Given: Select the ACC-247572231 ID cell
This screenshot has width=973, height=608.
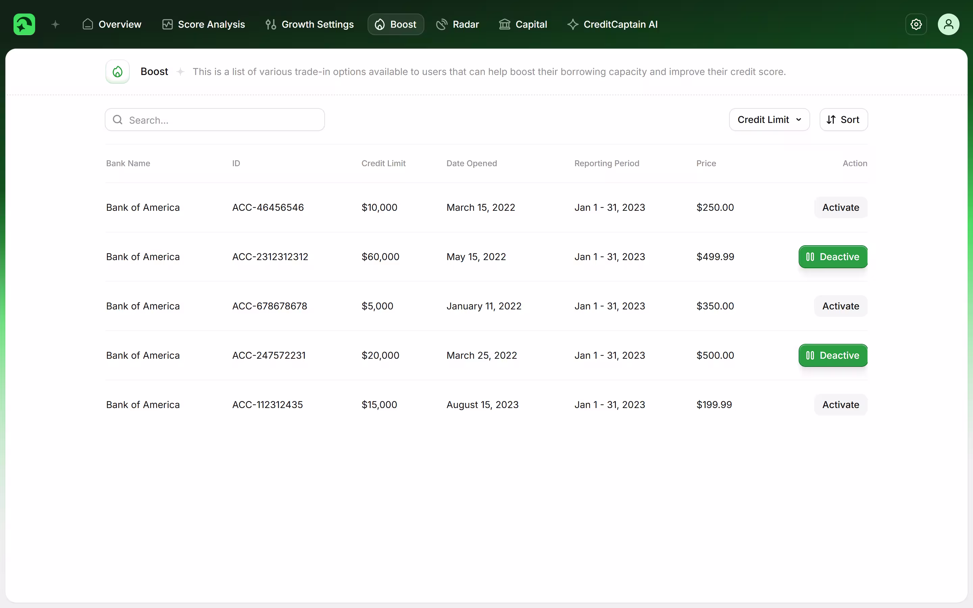Looking at the screenshot, I should click(x=269, y=355).
